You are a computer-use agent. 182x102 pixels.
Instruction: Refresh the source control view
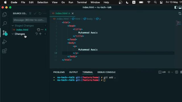(40, 13)
